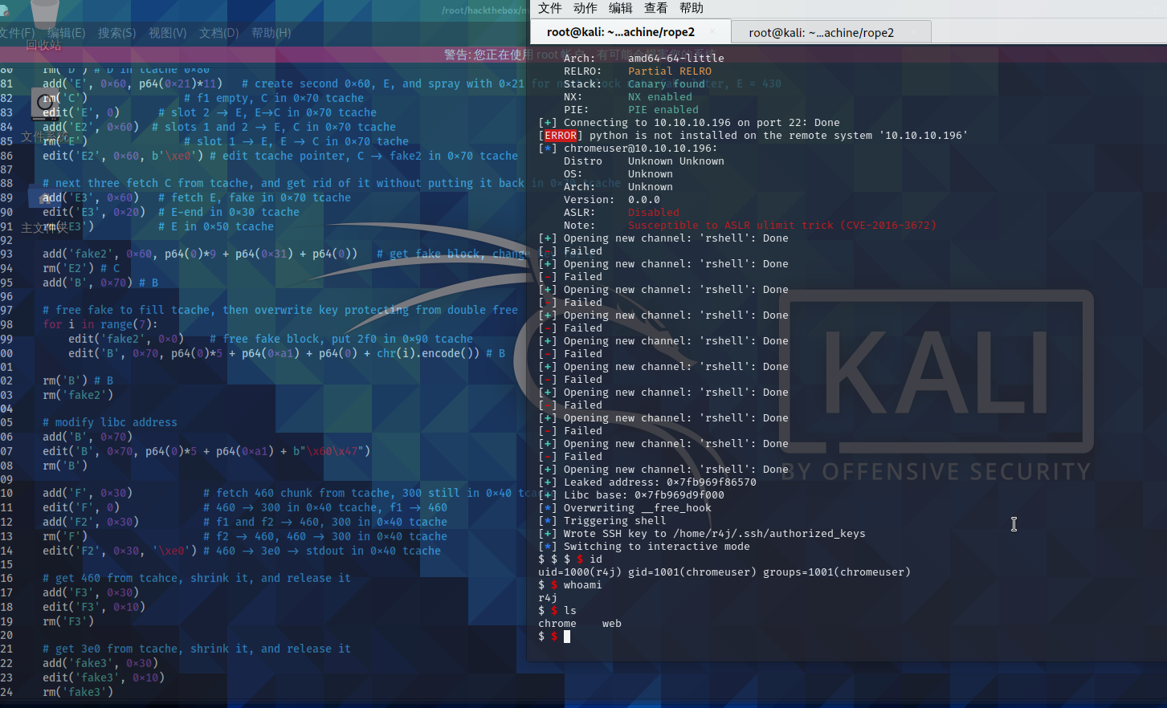1167x708 pixels.
Task: Open editor 视图(V) menu
Action: (167, 33)
